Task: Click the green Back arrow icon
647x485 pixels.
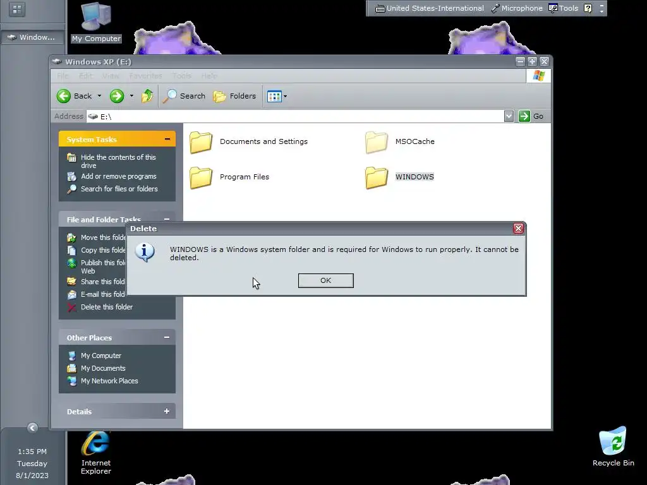Action: pyautogui.click(x=64, y=96)
